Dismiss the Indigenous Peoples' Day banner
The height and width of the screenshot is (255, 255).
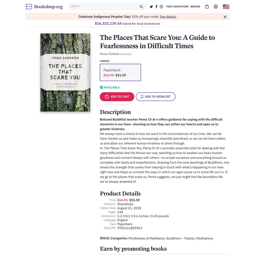tap(225, 17)
